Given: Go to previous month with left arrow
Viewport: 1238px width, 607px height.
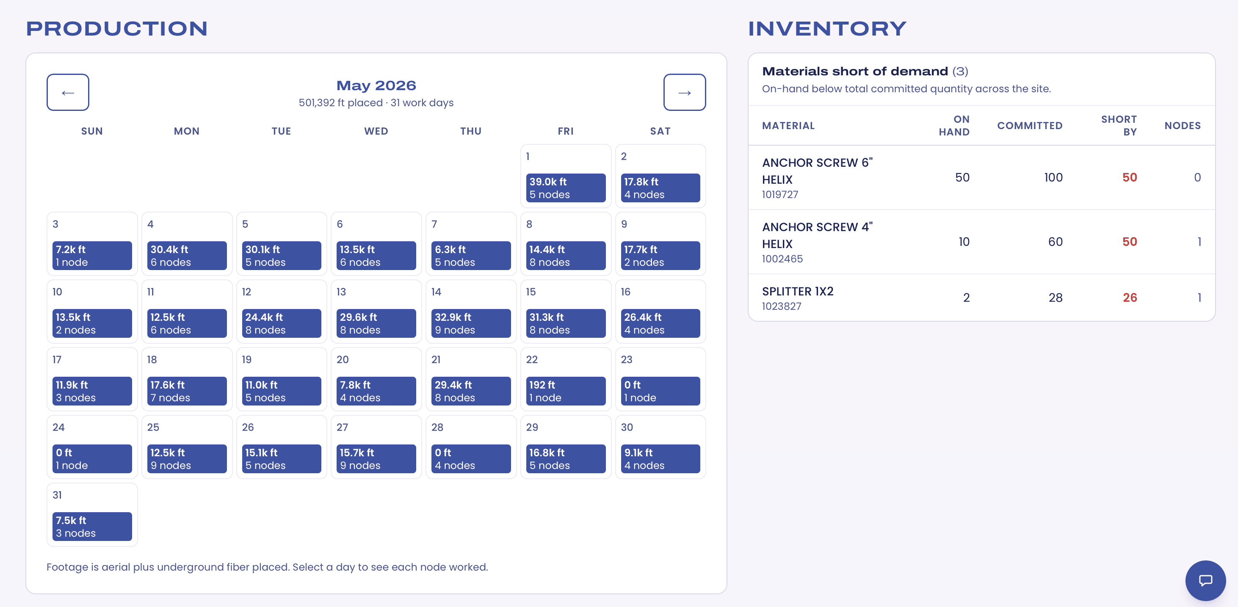Looking at the screenshot, I should (68, 92).
